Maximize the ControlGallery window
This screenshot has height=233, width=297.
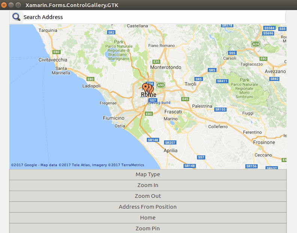coord(18,5)
